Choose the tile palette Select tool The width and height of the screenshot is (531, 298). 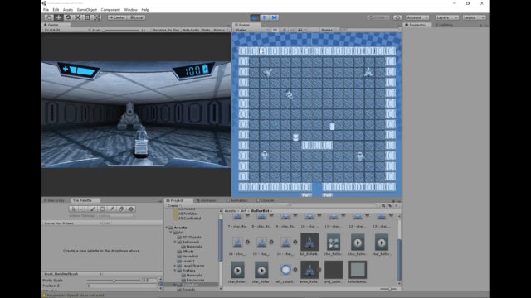(x=74, y=209)
